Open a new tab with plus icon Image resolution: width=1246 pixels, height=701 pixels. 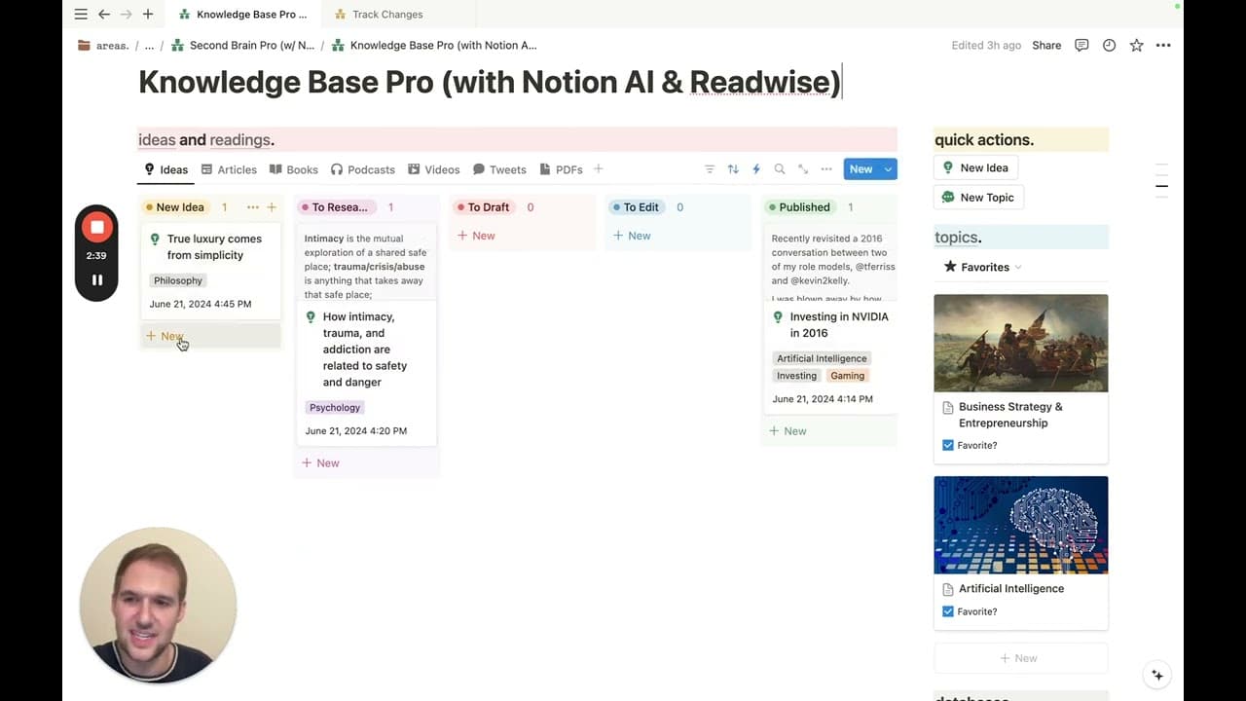(x=148, y=15)
